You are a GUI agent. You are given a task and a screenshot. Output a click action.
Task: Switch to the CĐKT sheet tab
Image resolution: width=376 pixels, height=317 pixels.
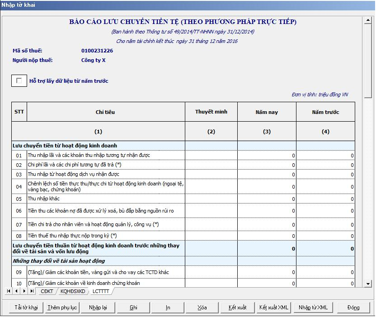[47, 291]
